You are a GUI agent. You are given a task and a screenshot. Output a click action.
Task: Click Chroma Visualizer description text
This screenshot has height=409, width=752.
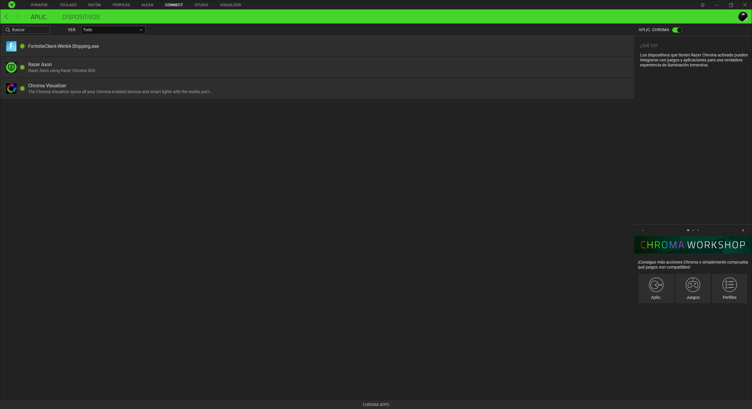pyautogui.click(x=120, y=92)
